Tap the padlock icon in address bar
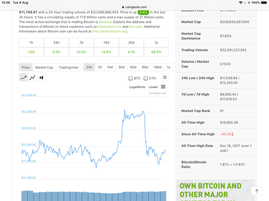Viewport: 269px width, 201px height. tap(123, 7)
